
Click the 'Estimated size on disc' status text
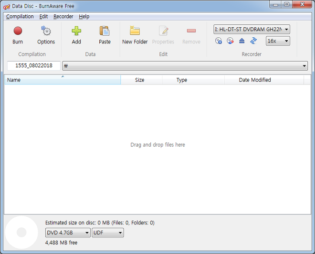tap(100, 222)
